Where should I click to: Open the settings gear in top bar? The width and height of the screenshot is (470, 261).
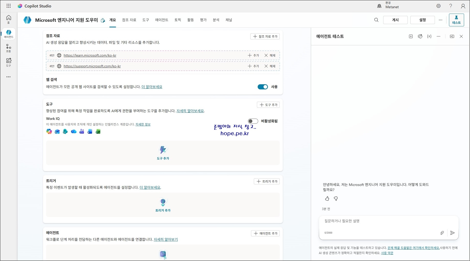point(438,6)
